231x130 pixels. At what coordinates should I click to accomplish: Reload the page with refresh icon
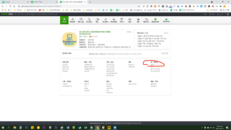[x=10, y=6]
